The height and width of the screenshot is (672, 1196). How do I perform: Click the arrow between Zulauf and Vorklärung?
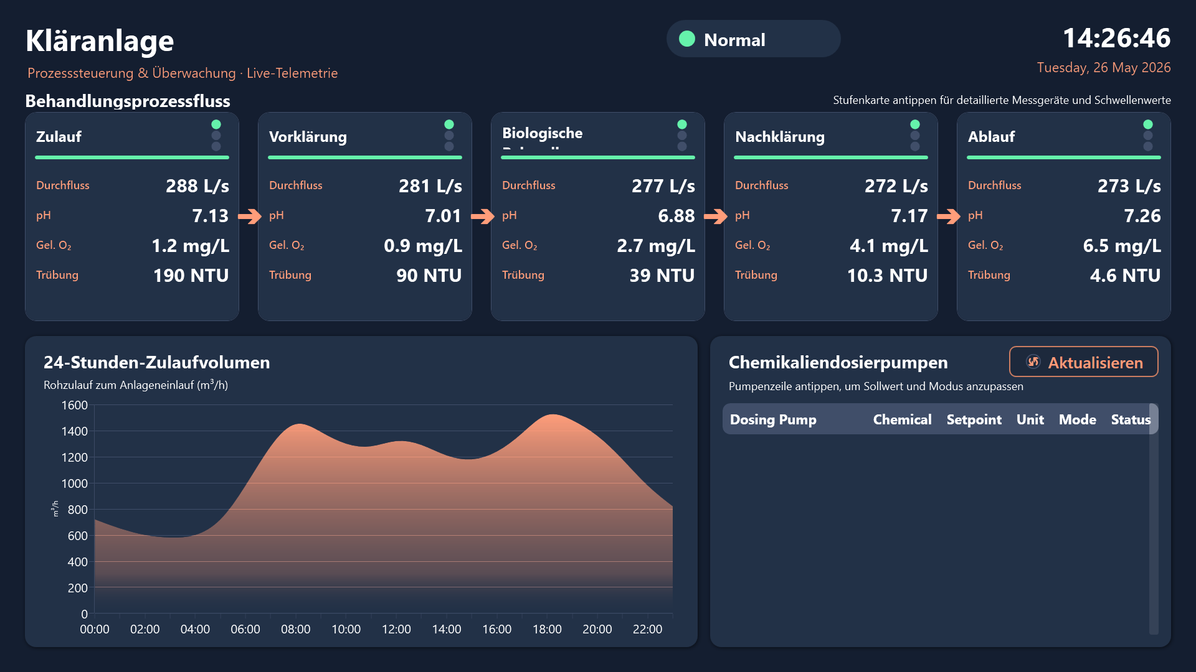(249, 216)
